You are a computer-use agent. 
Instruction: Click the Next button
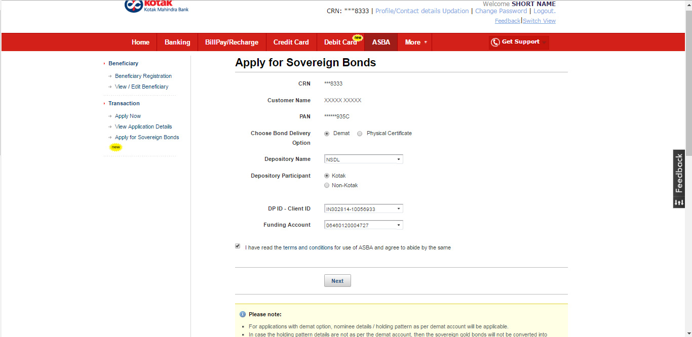[337, 281]
